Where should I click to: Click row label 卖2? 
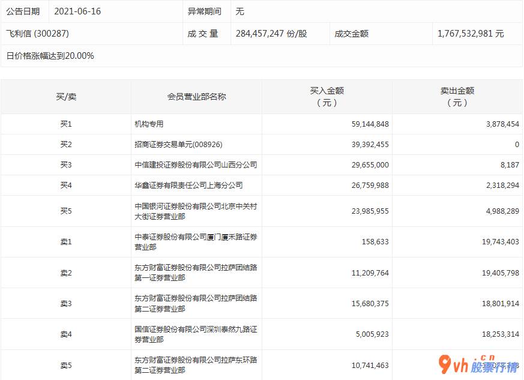click(x=66, y=273)
